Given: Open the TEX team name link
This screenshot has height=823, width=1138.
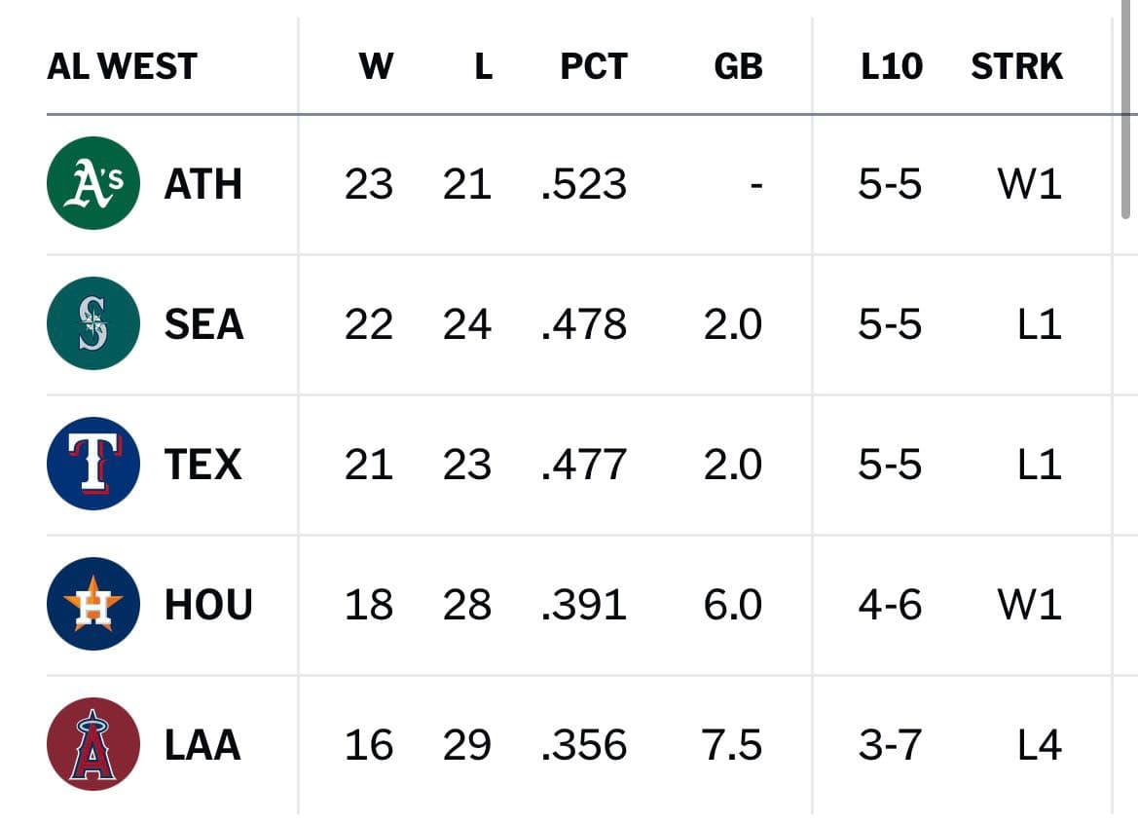Looking at the screenshot, I should pos(203,465).
